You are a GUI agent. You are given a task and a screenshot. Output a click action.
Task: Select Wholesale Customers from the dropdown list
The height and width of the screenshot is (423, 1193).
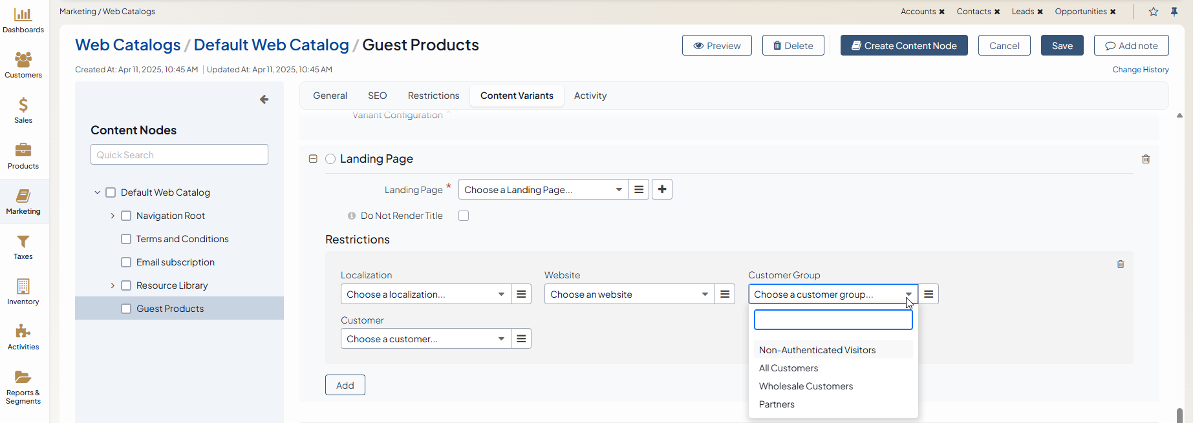coord(806,386)
